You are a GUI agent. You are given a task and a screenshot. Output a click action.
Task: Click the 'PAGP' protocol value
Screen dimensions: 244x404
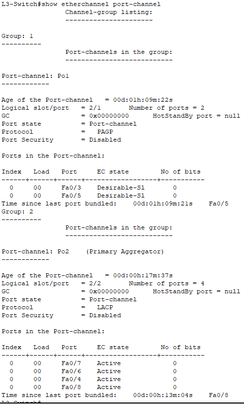pos(105,132)
